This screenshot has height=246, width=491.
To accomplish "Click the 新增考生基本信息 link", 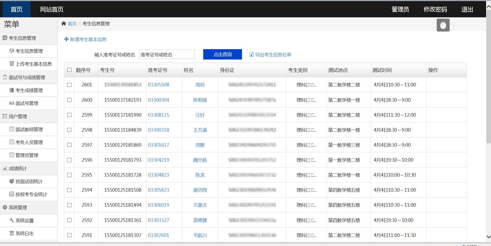I will tap(88, 39).
